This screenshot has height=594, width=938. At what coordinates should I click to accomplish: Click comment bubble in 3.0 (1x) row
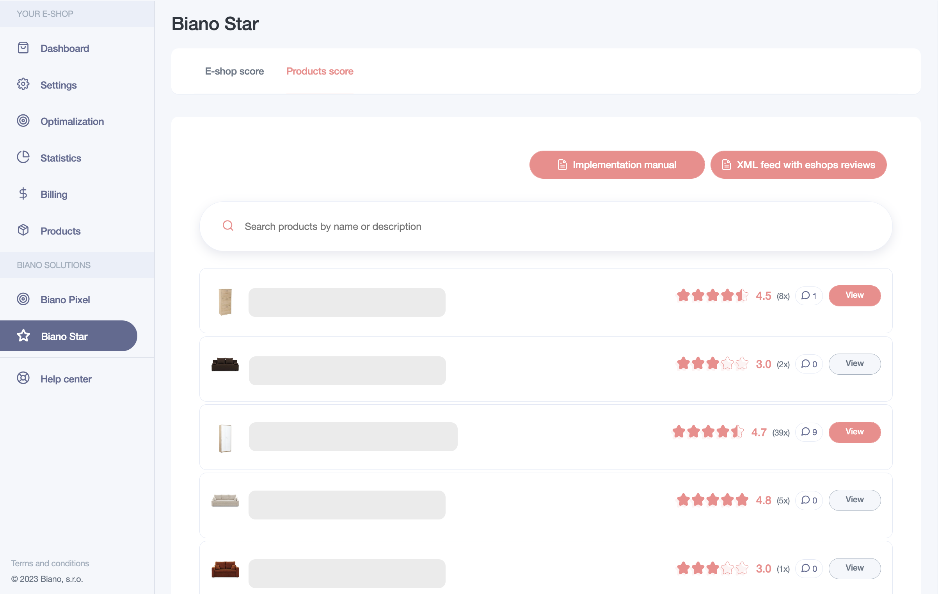pyautogui.click(x=809, y=569)
